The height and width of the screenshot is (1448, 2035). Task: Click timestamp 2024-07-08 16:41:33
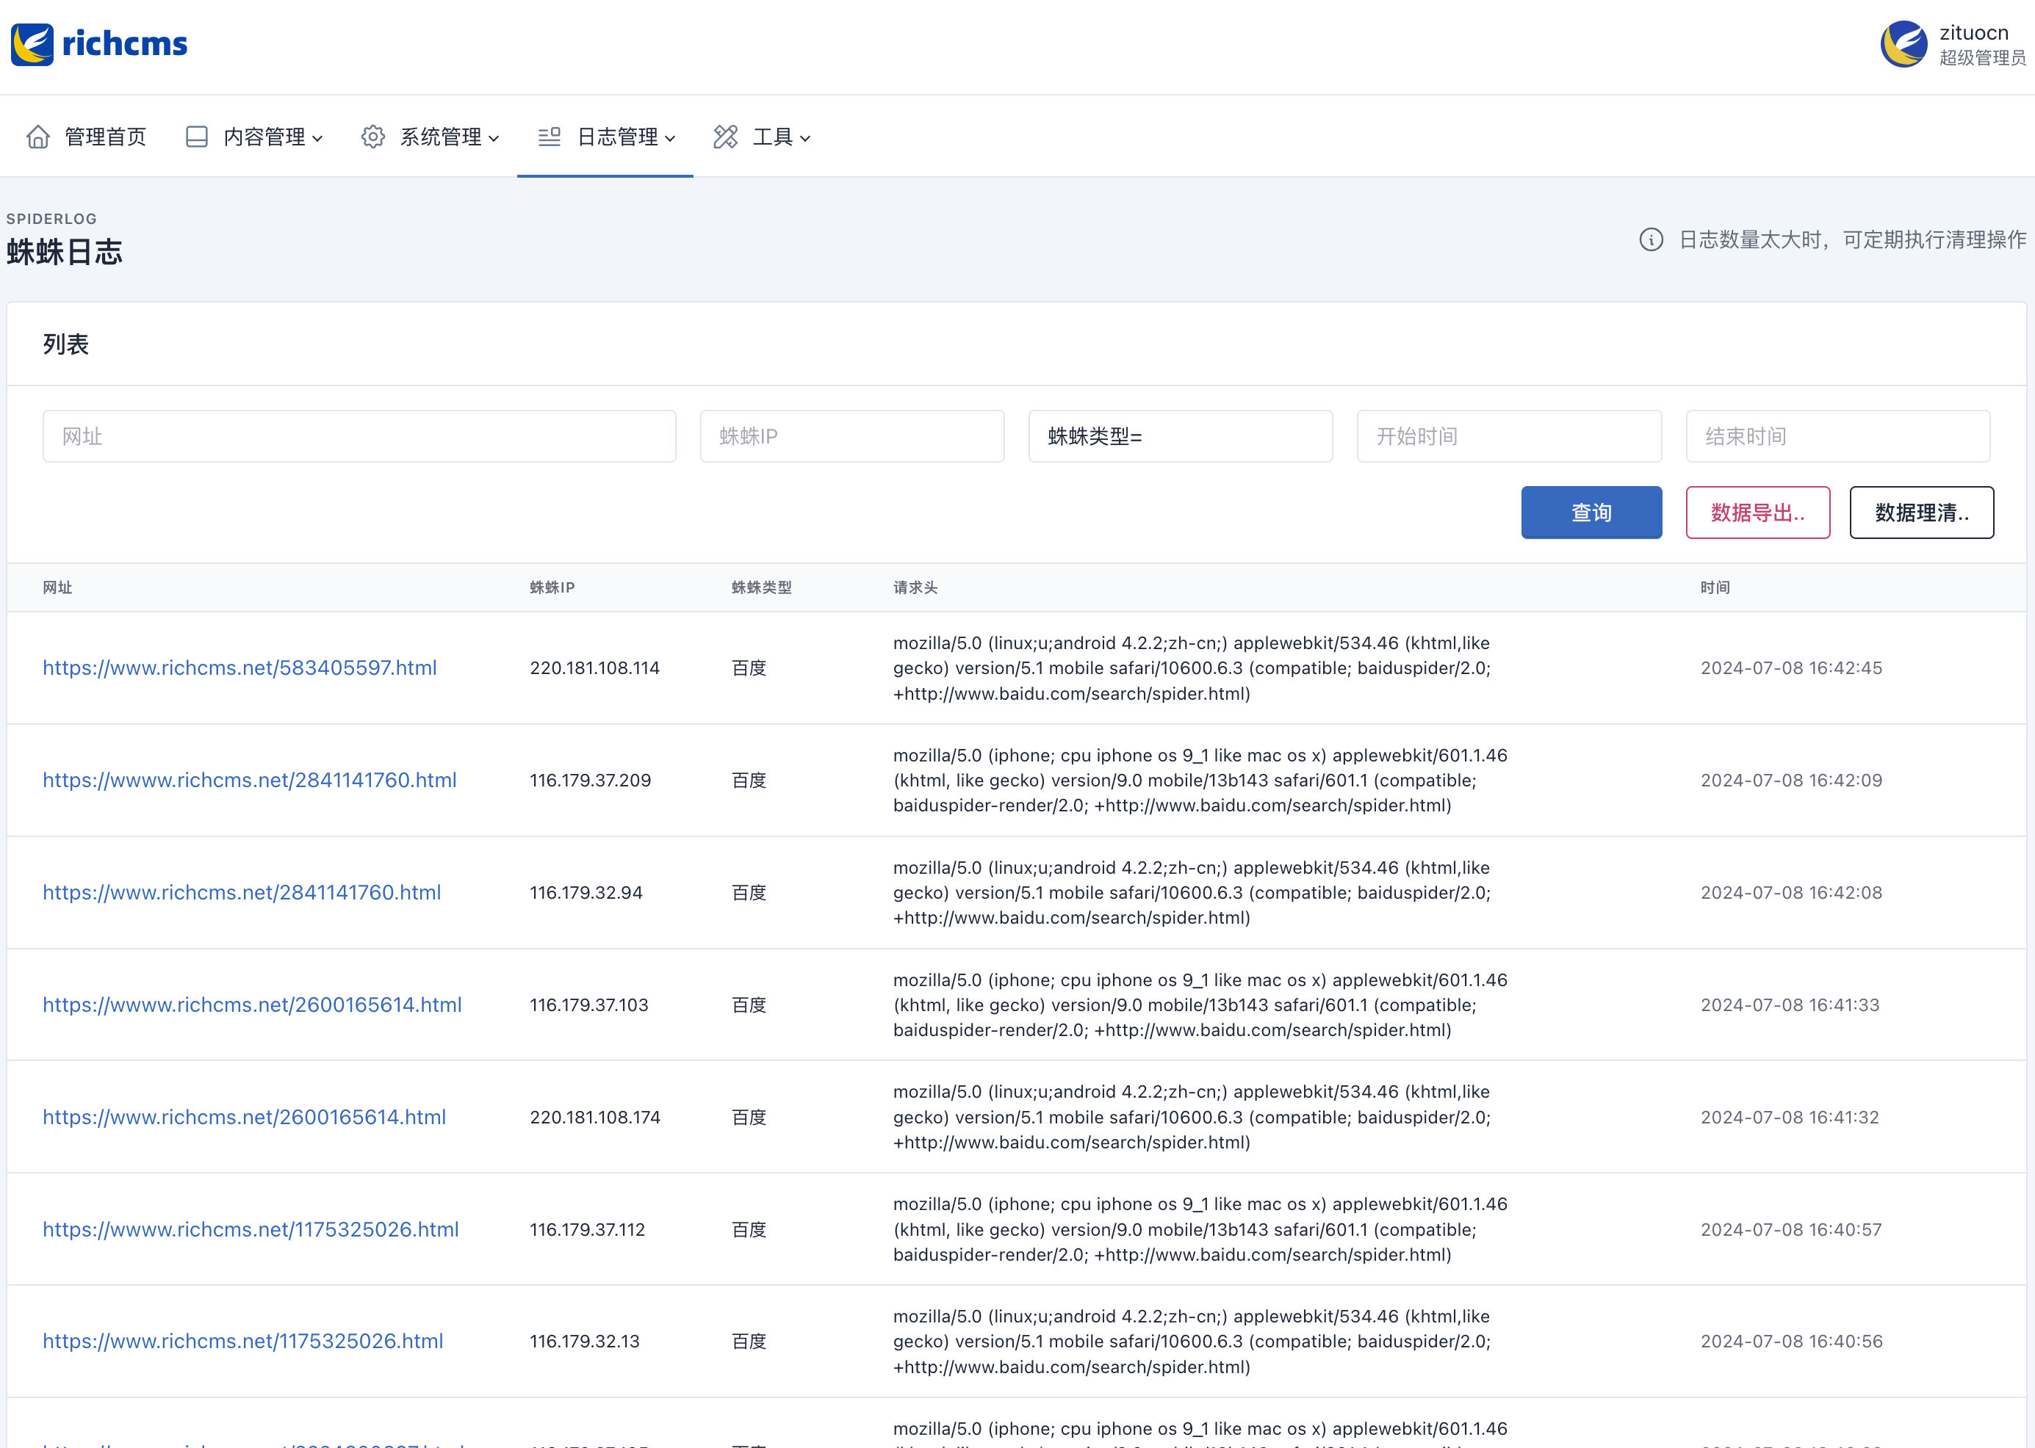[1790, 1004]
